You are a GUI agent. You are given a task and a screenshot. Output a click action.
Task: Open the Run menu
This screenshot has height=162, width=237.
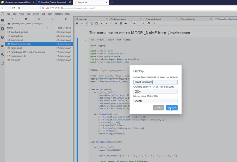[x=29, y=14]
